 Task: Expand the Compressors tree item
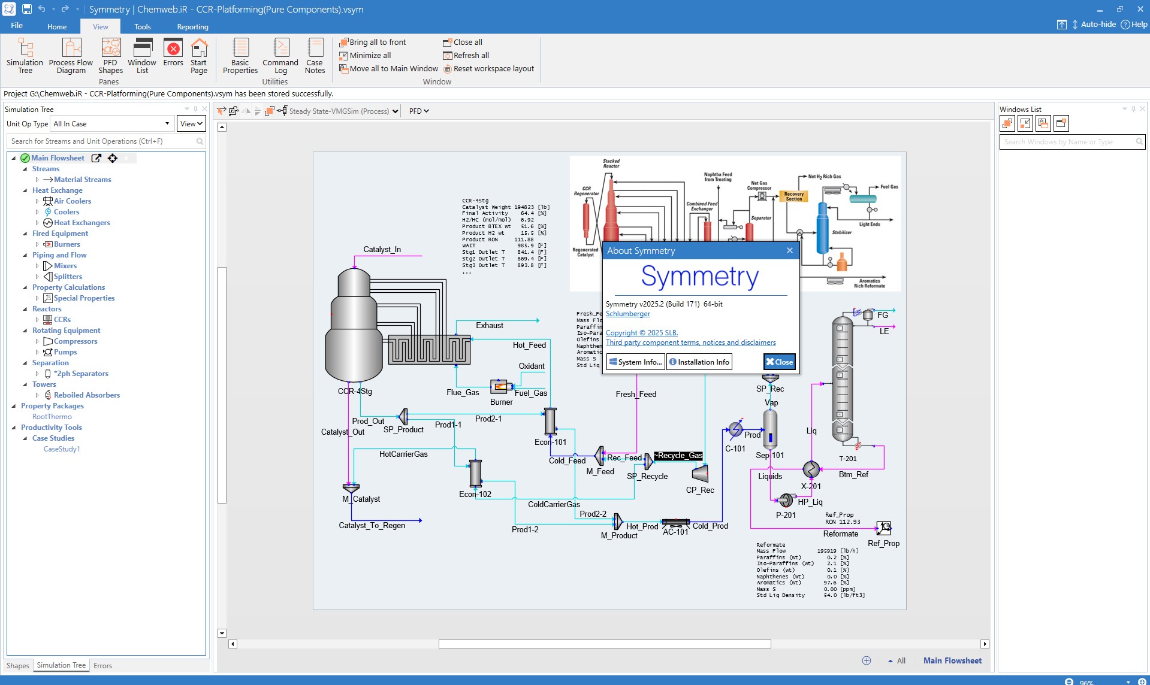click(x=37, y=341)
